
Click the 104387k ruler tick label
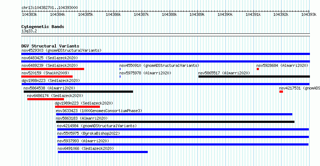click(141, 14)
